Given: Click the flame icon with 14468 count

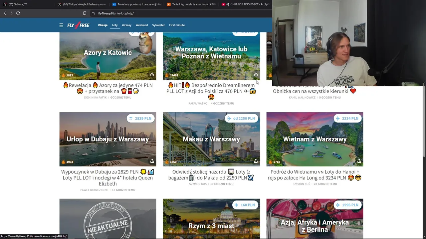Looking at the screenshot, I should coord(167,75).
